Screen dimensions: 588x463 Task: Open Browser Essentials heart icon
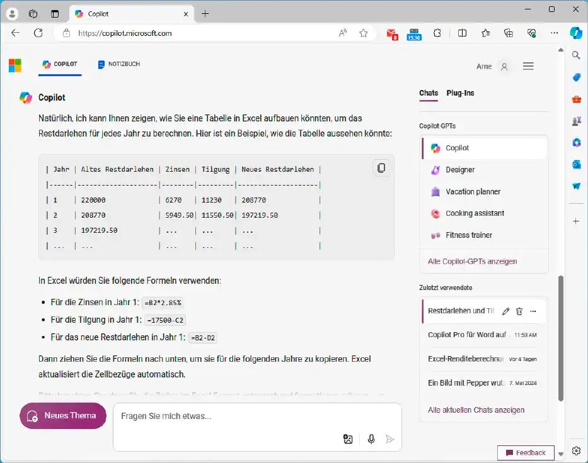click(531, 33)
